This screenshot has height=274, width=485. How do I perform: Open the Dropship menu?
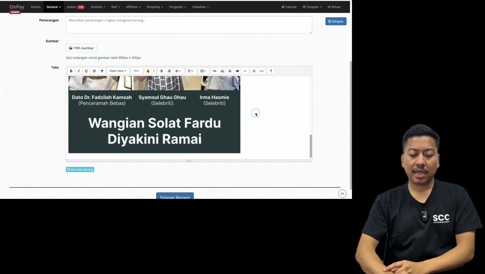[x=155, y=7]
